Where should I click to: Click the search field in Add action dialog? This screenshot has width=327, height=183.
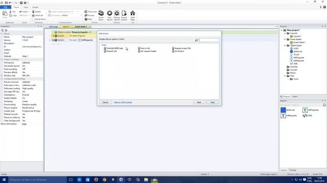tap(209, 40)
